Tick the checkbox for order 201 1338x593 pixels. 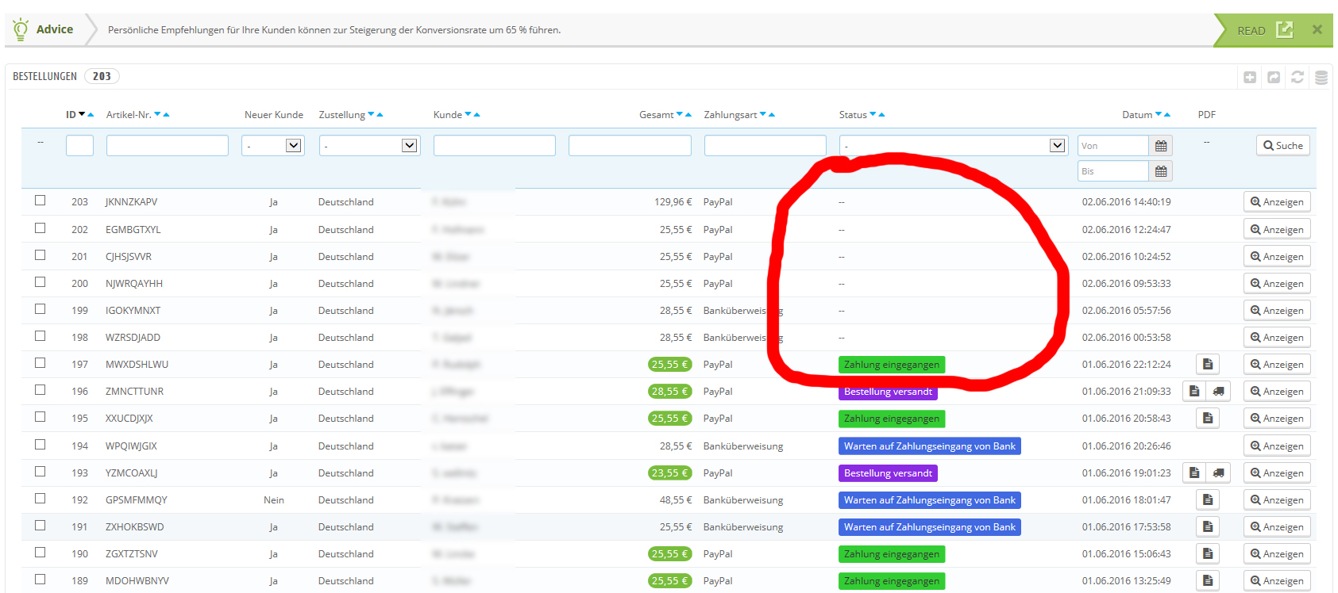tap(40, 255)
